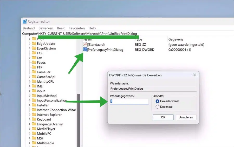Select the Decimaal radio button
The width and height of the screenshot is (234, 147).
click(x=157, y=107)
